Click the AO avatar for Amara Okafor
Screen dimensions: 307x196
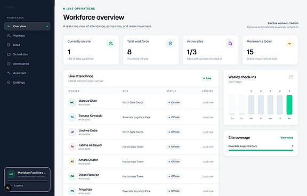(72, 161)
